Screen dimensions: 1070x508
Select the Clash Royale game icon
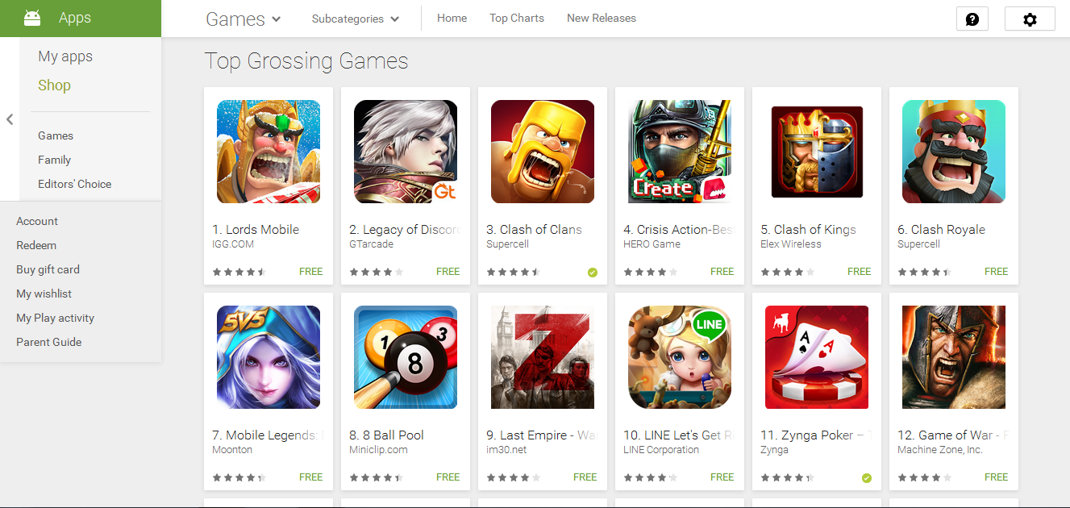coord(954,152)
